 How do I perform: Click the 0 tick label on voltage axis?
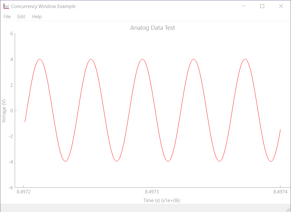tap(12, 110)
